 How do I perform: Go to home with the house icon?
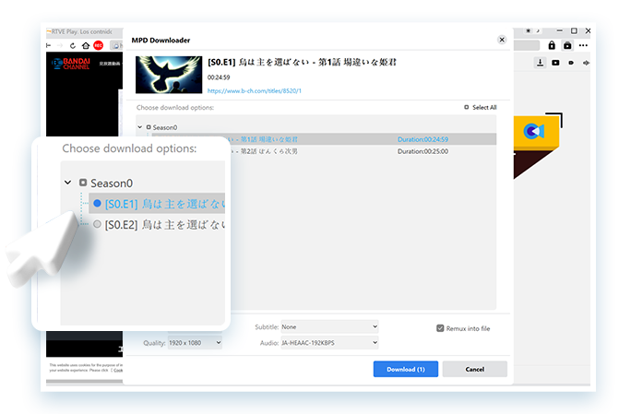[86, 45]
